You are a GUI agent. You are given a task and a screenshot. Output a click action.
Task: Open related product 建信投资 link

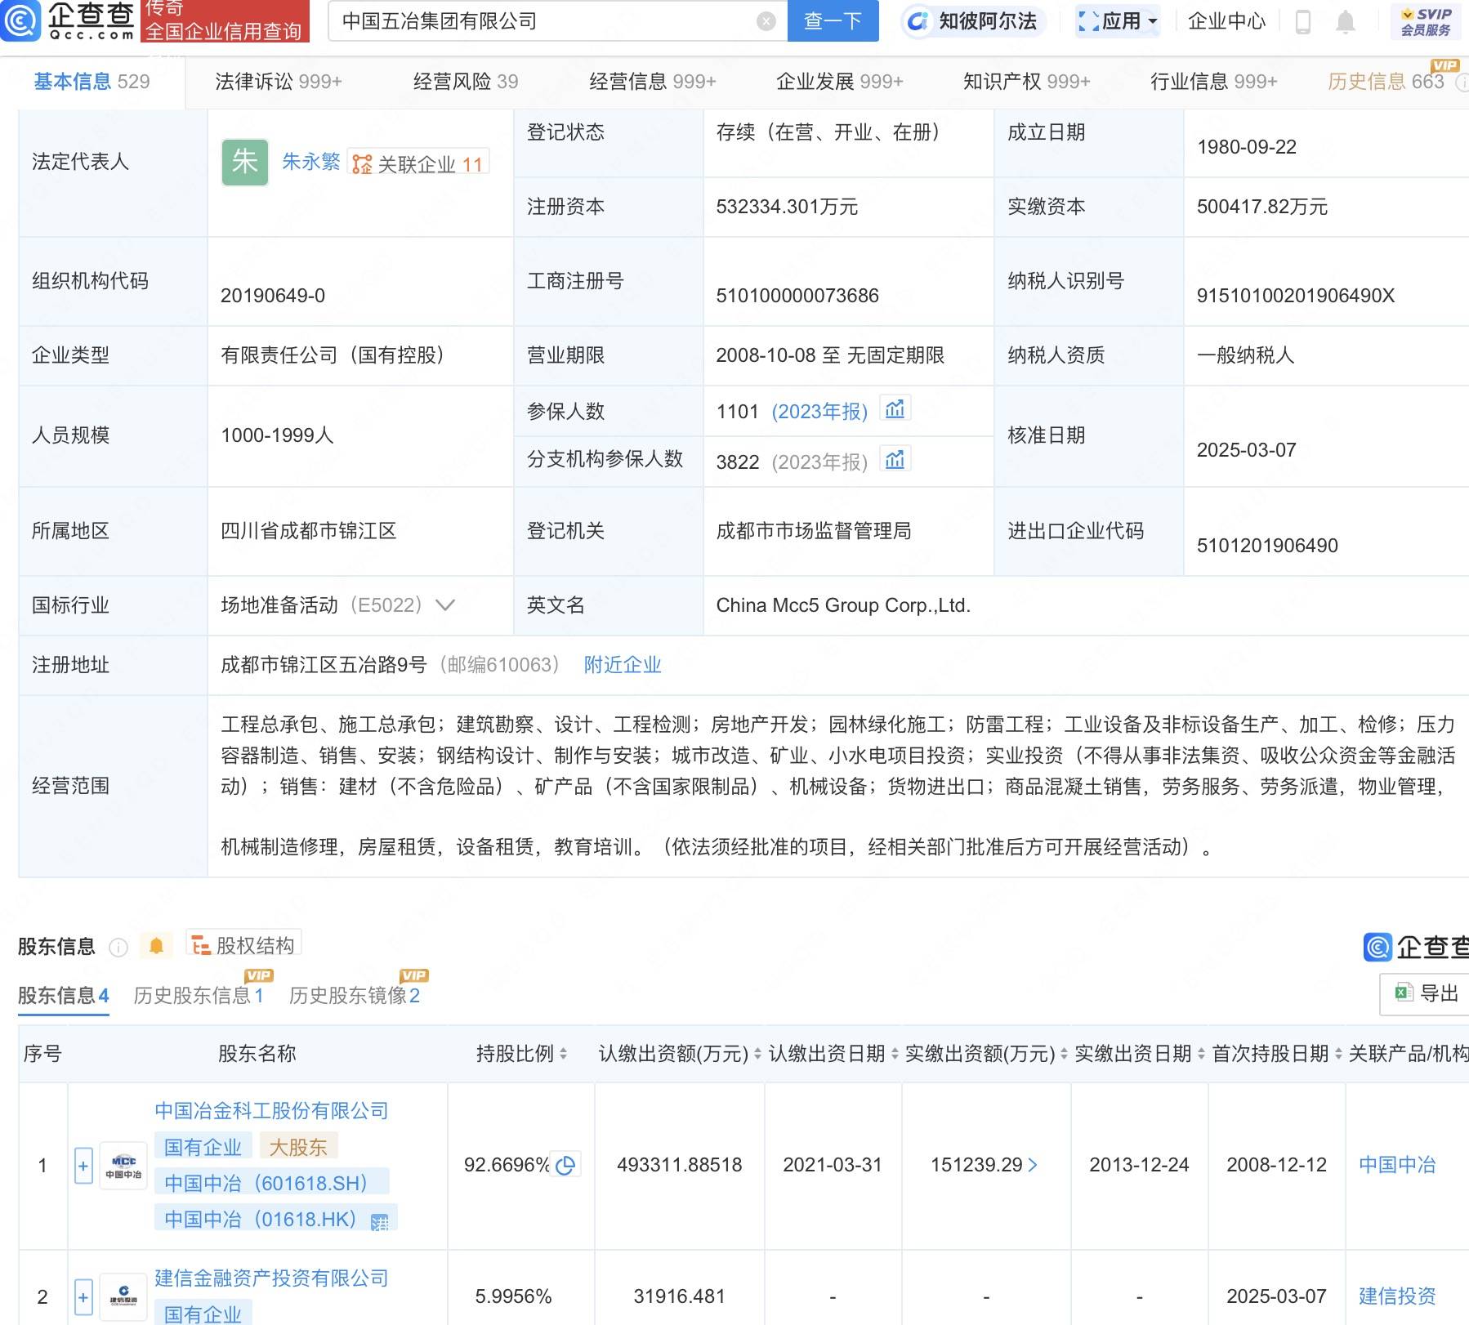[x=1397, y=1296]
